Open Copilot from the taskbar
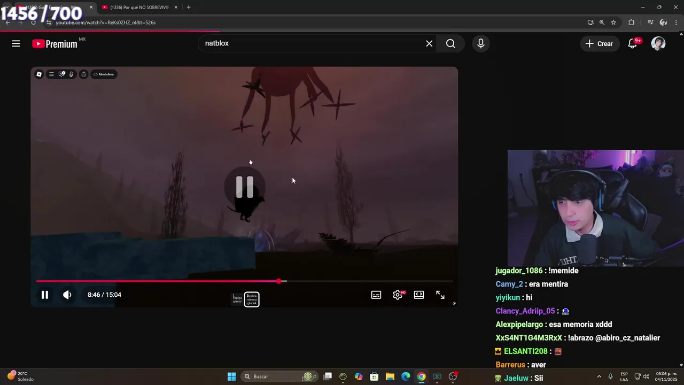684x385 pixels. 359,376
